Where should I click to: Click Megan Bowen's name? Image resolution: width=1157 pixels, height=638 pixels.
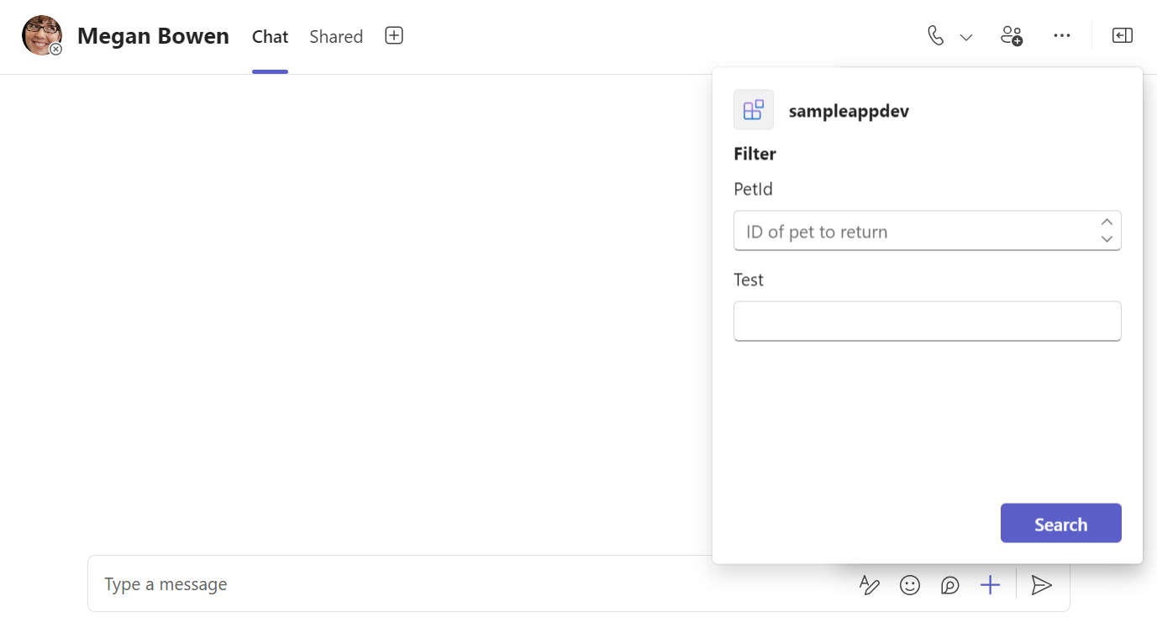(153, 35)
